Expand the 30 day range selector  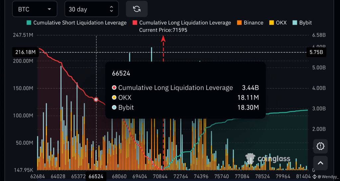point(91,9)
